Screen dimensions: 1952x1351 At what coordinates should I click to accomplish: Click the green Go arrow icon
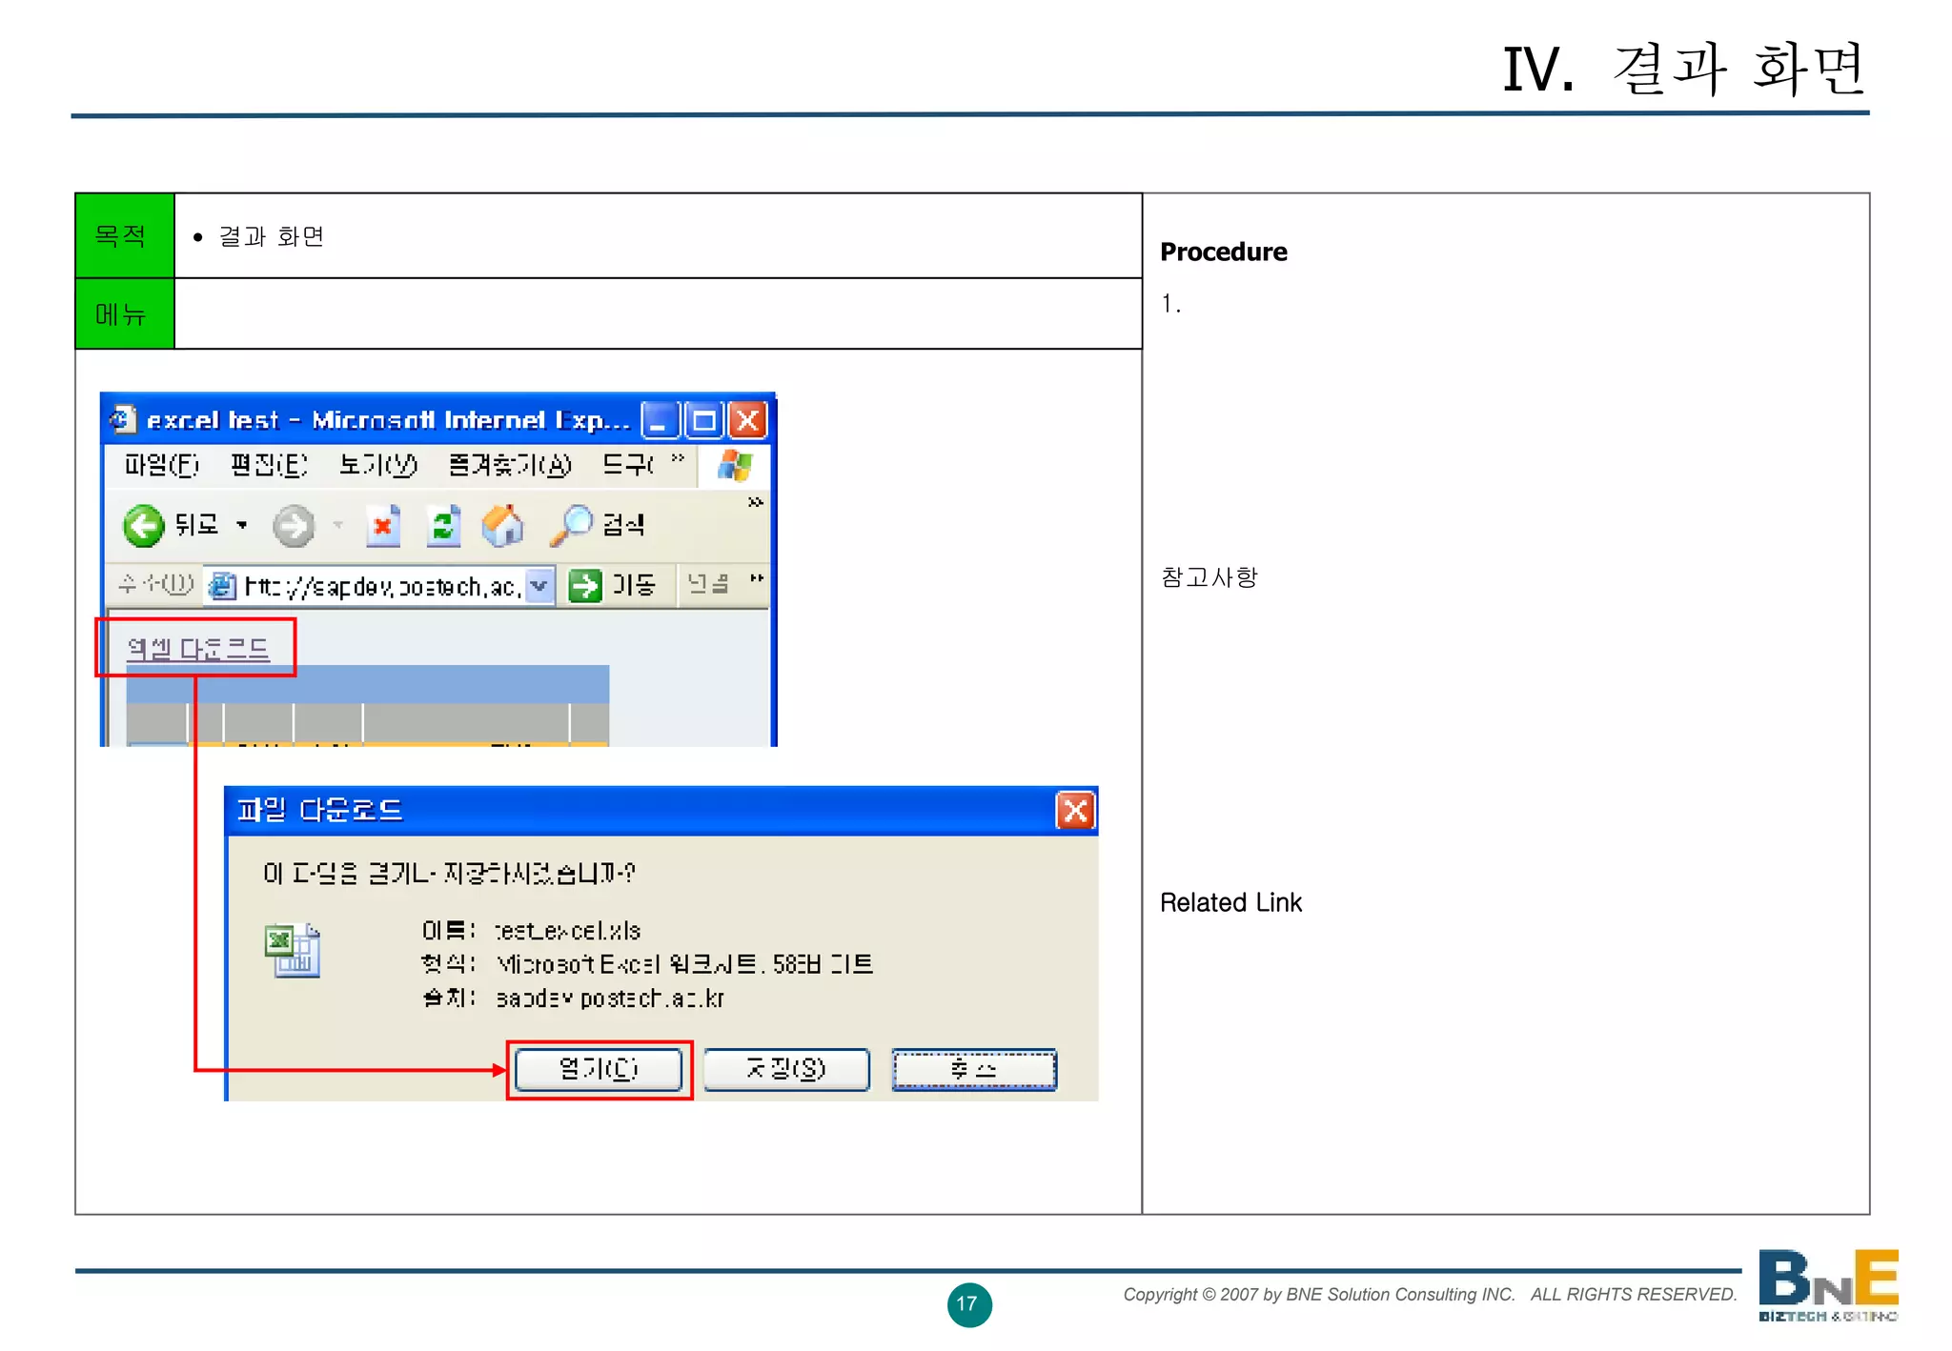585,585
